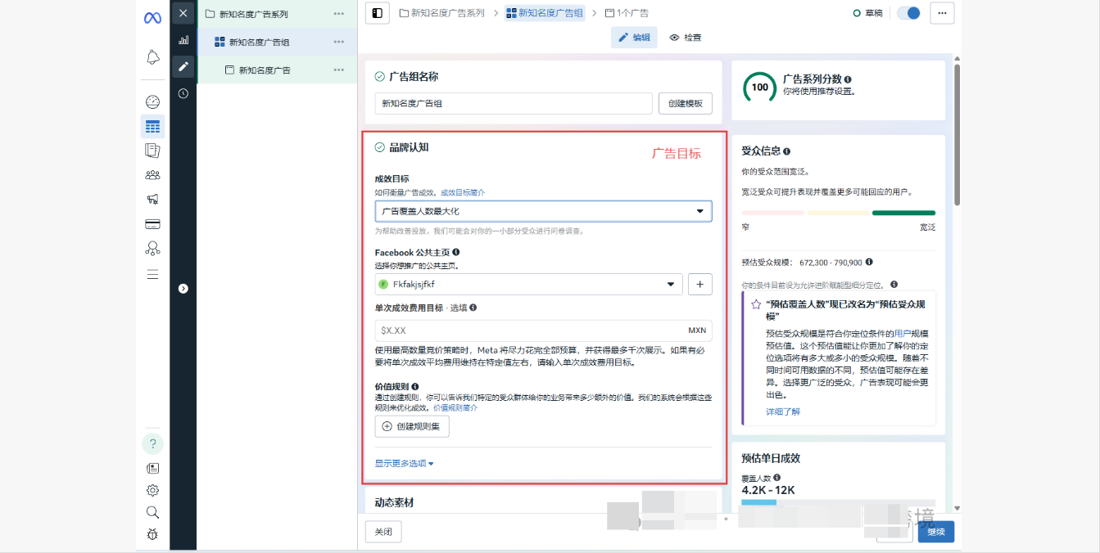The width and height of the screenshot is (1100, 553).
Task: Click the help question mark icon
Action: coord(152,444)
